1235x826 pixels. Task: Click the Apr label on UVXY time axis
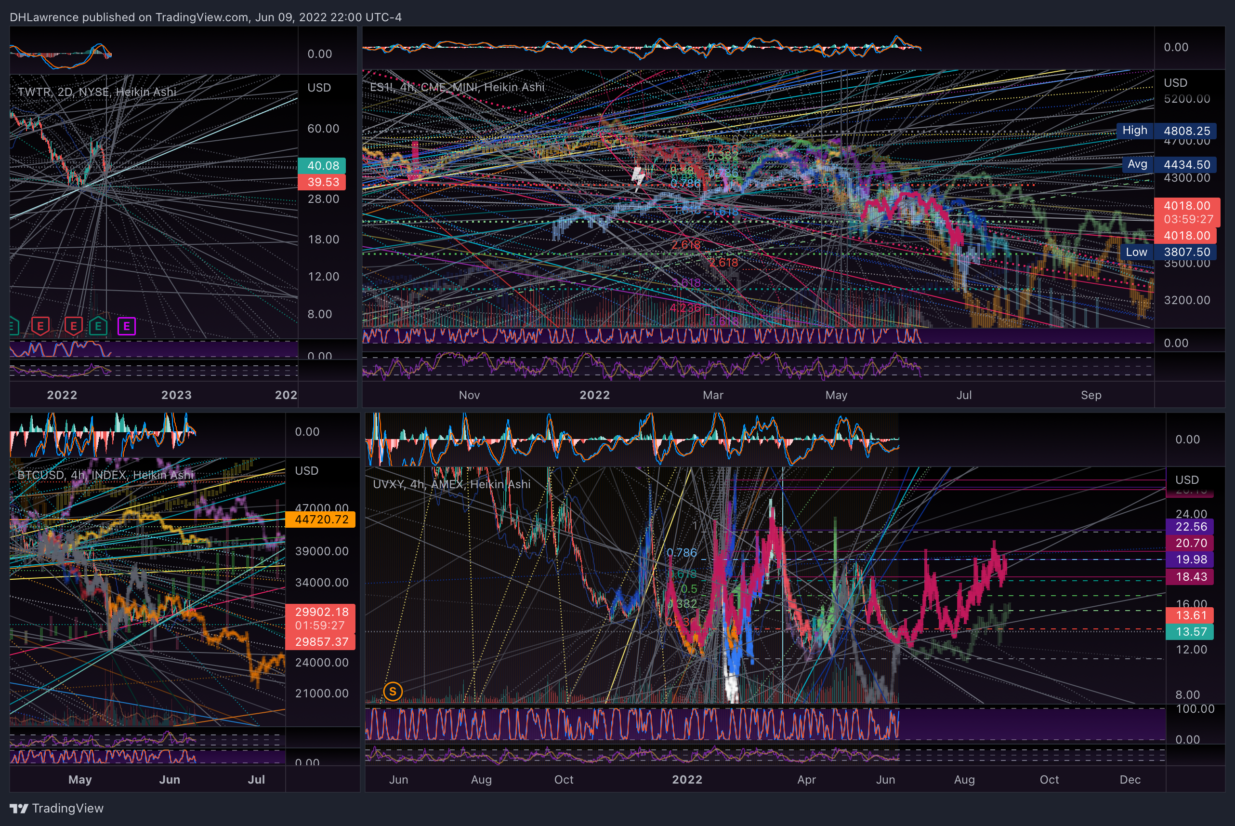coord(806,780)
